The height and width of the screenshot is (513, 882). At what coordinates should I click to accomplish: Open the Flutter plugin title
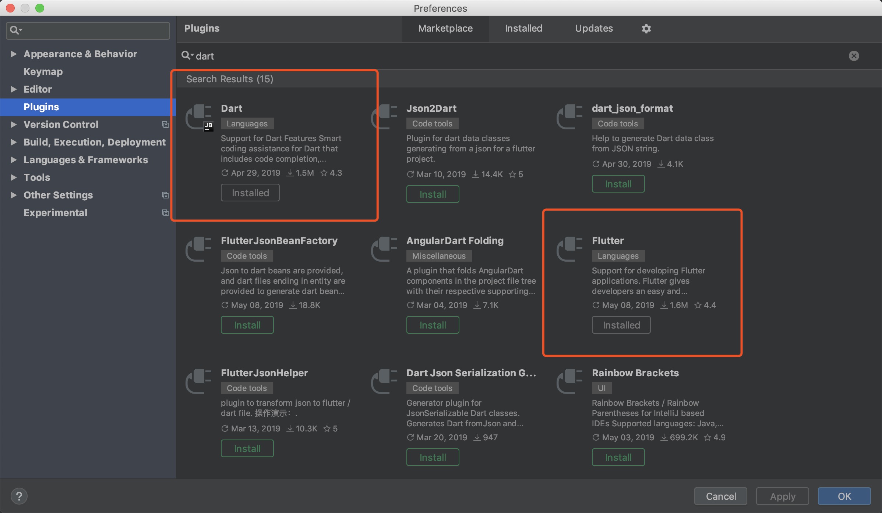pyautogui.click(x=608, y=241)
